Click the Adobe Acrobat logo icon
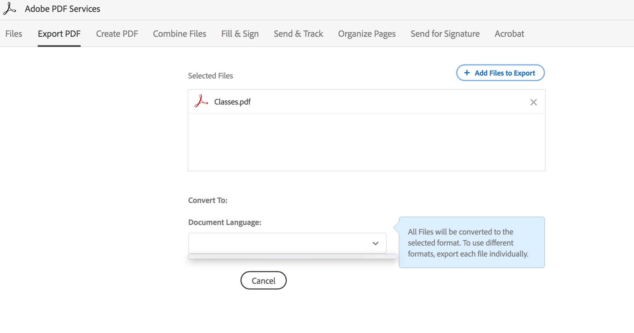Image resolution: width=634 pixels, height=333 pixels. coord(10,9)
